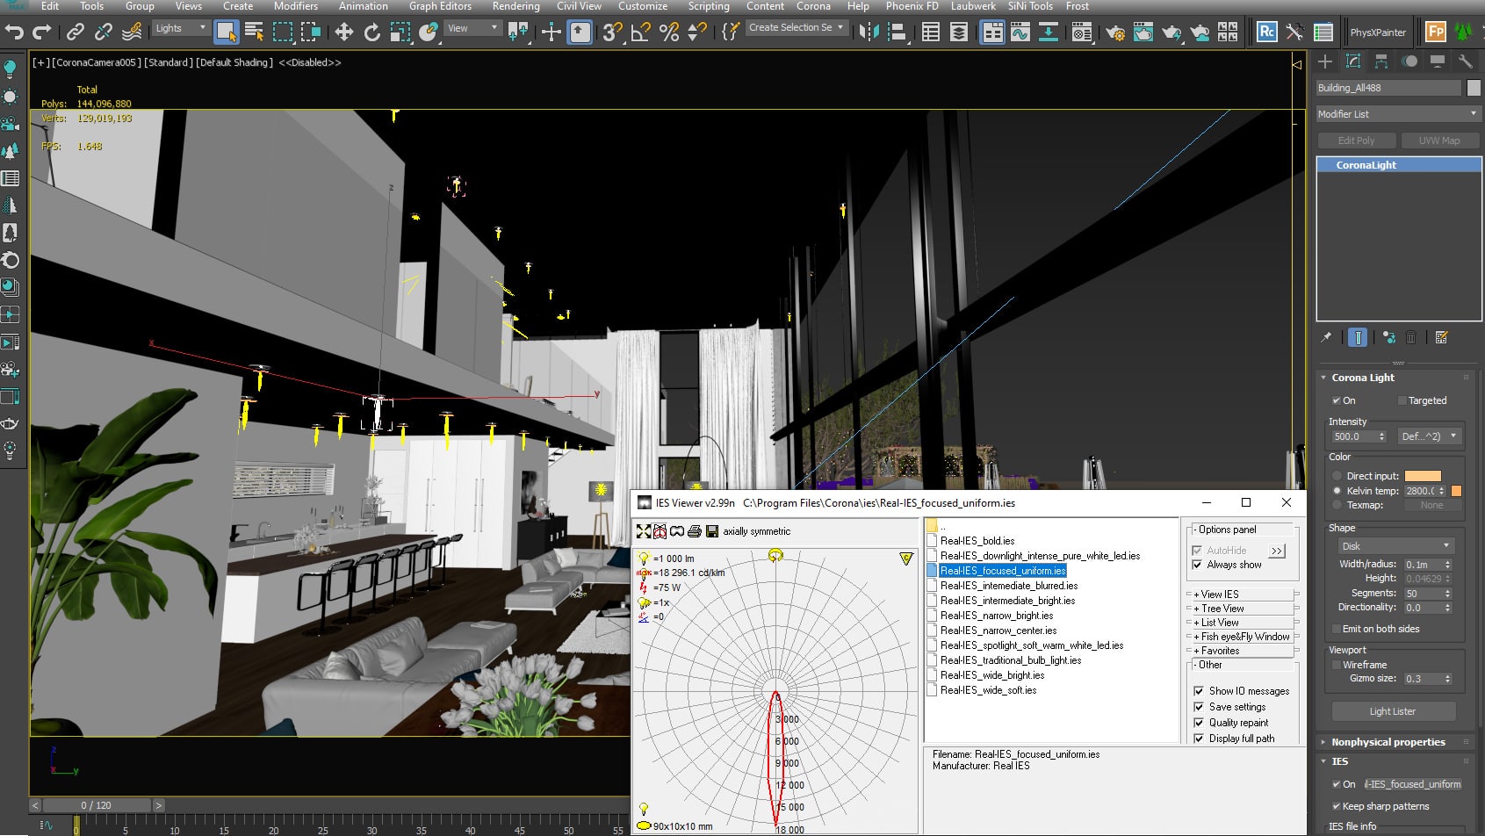The image size is (1485, 836).
Task: Click the Rc plugin icon
Action: pos(1266,32)
